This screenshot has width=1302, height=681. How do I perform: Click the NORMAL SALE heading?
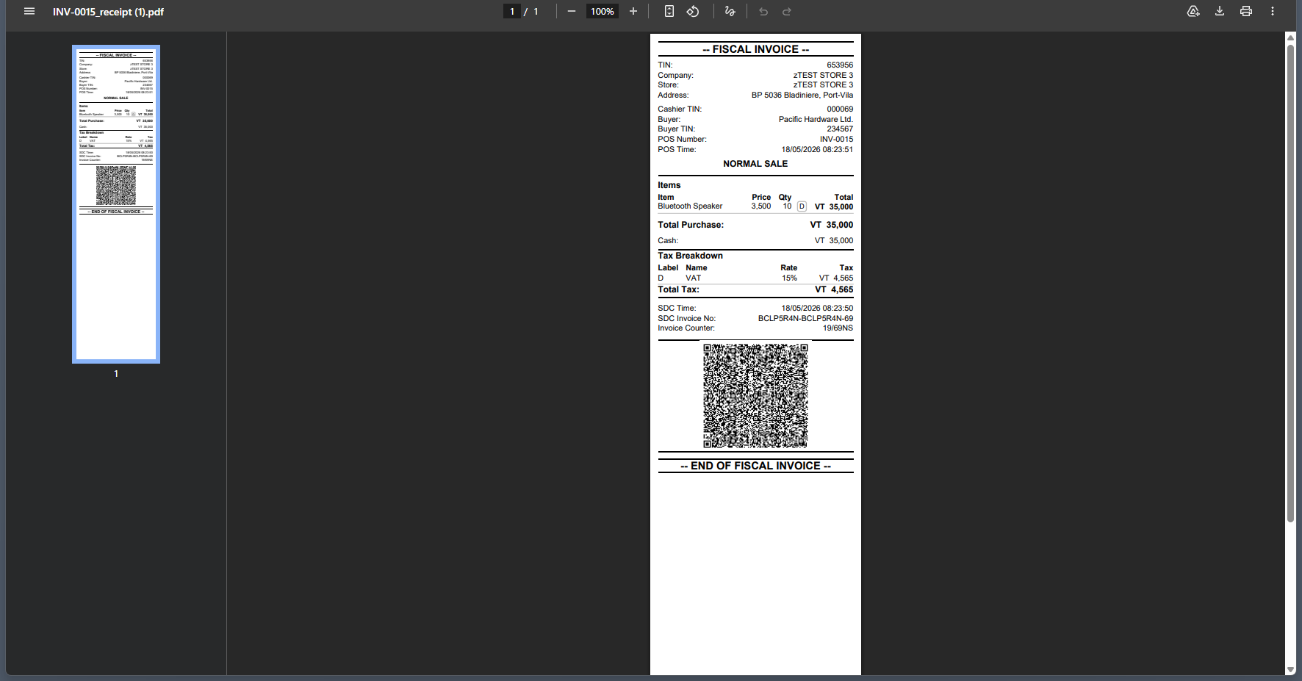click(755, 164)
